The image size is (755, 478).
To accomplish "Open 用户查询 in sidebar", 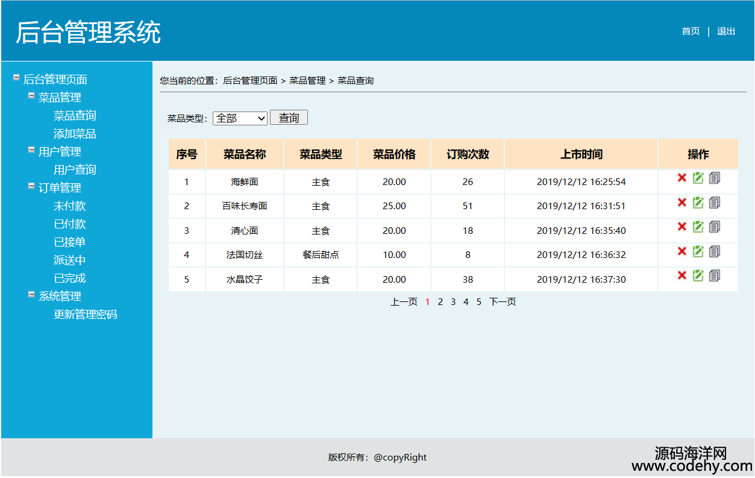I will (x=75, y=170).
